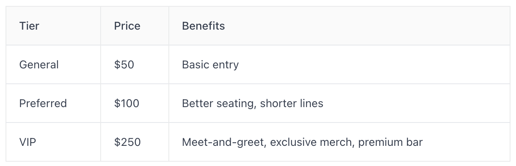Click the Benefits column header

(x=339, y=26)
